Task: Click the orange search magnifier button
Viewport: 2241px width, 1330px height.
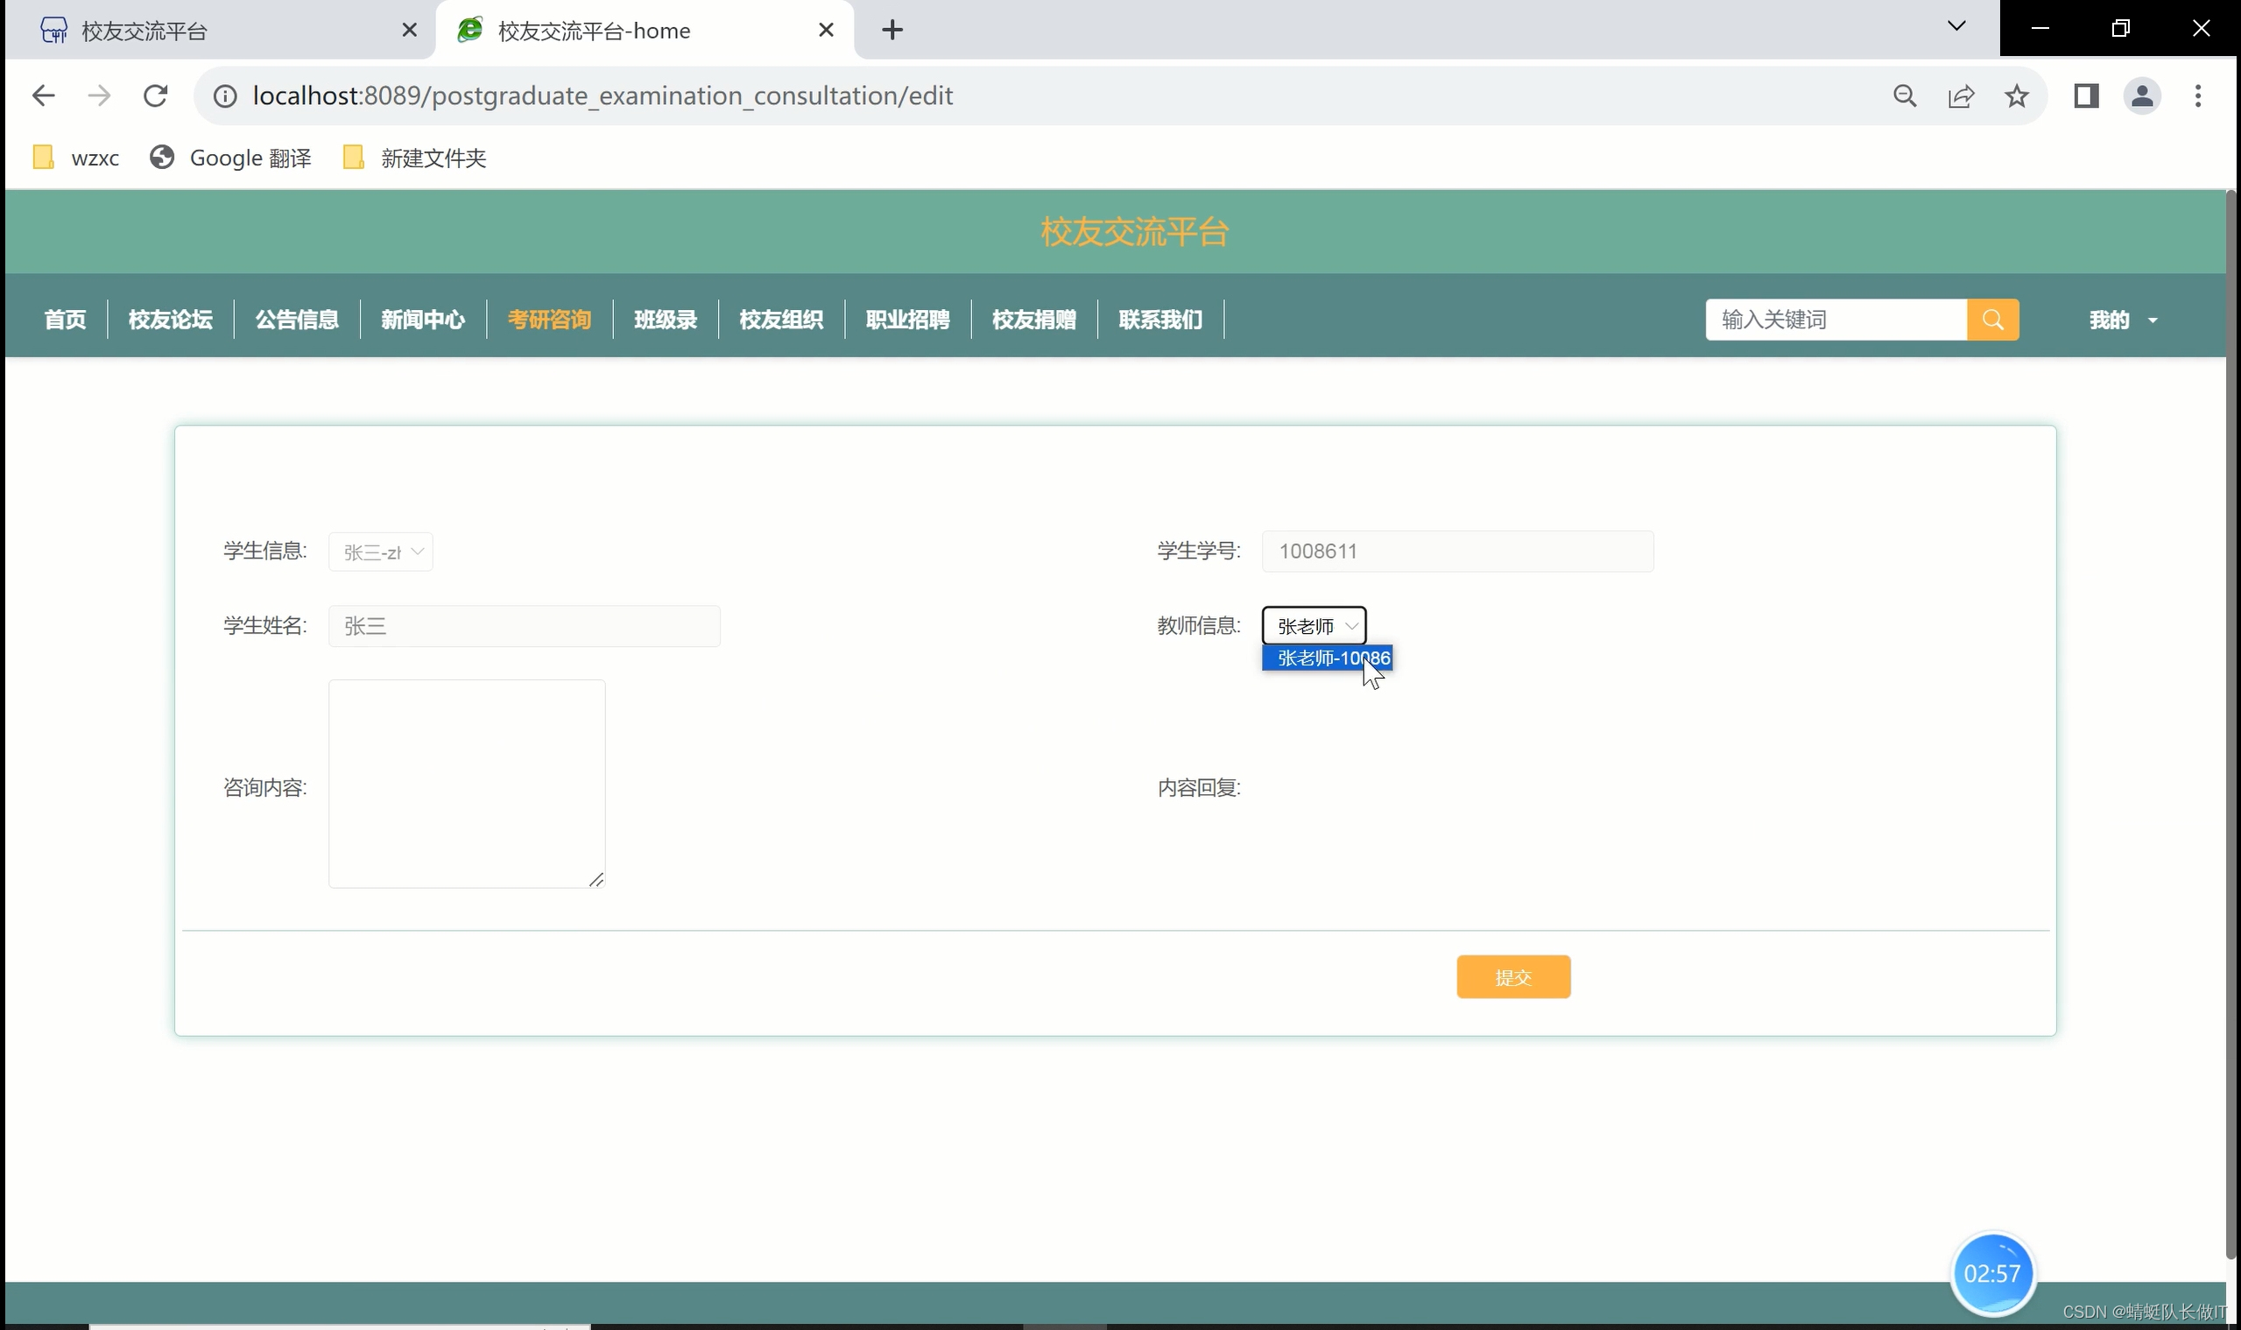Action: tap(1991, 320)
